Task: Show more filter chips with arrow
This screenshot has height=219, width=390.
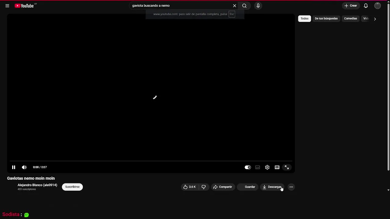Action: point(375,19)
